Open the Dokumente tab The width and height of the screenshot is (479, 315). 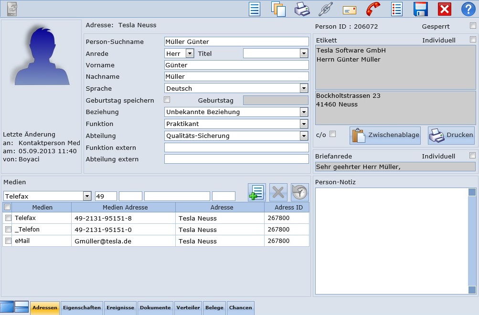(x=155, y=308)
